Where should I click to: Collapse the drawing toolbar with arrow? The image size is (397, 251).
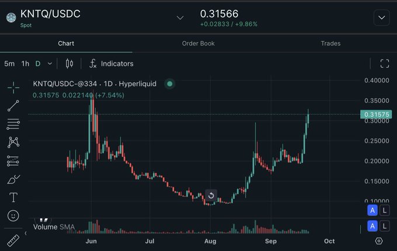(26, 233)
